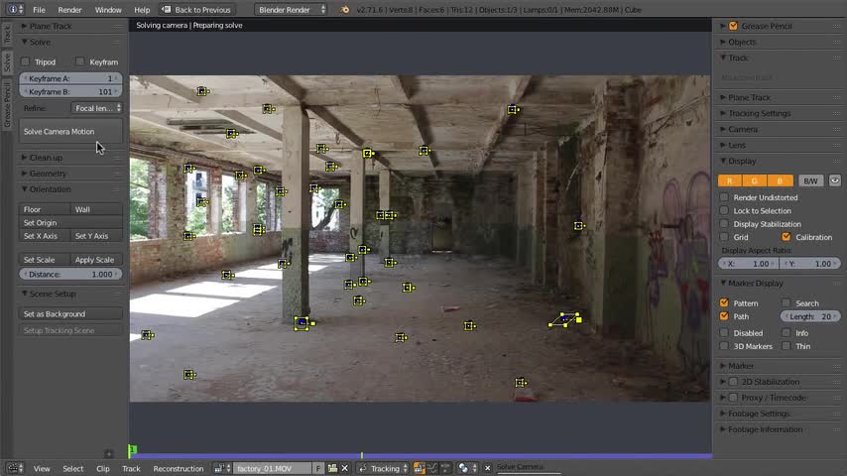Image resolution: width=847 pixels, height=476 pixels.
Task: Open the Render menu
Action: coord(69,10)
